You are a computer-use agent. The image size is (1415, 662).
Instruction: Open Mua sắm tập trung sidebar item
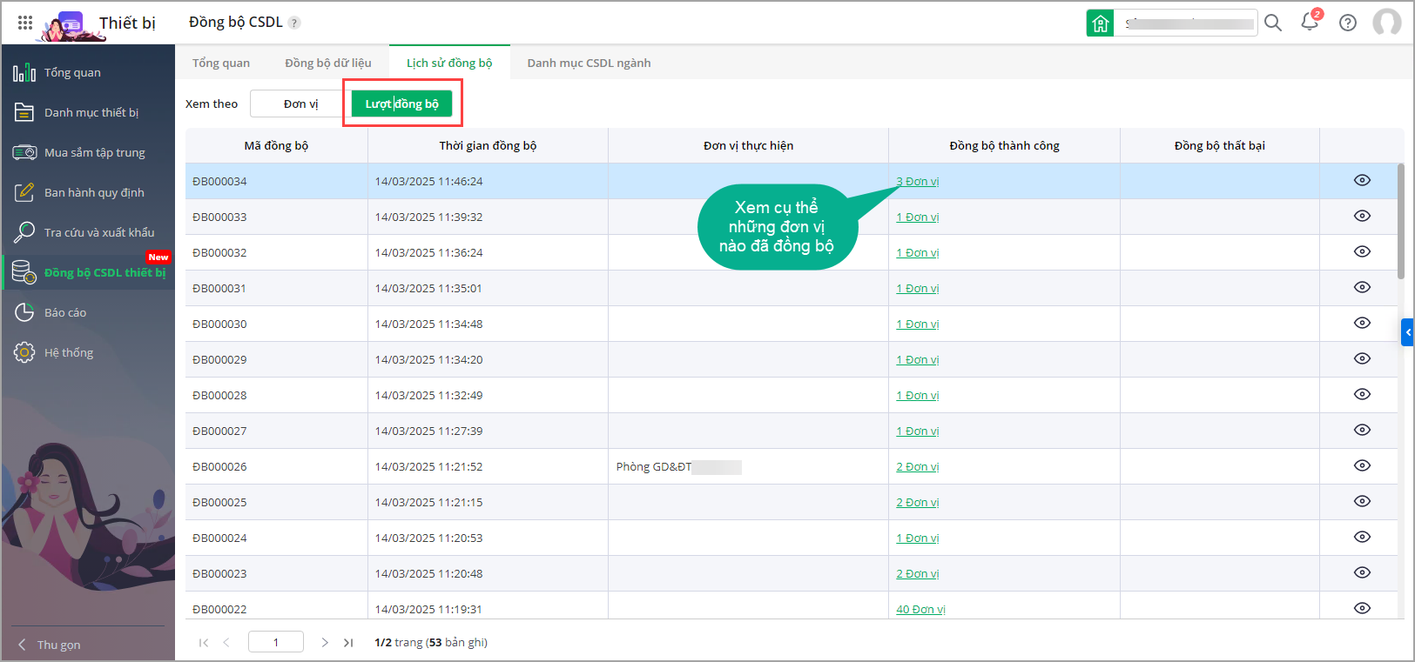pos(88,152)
